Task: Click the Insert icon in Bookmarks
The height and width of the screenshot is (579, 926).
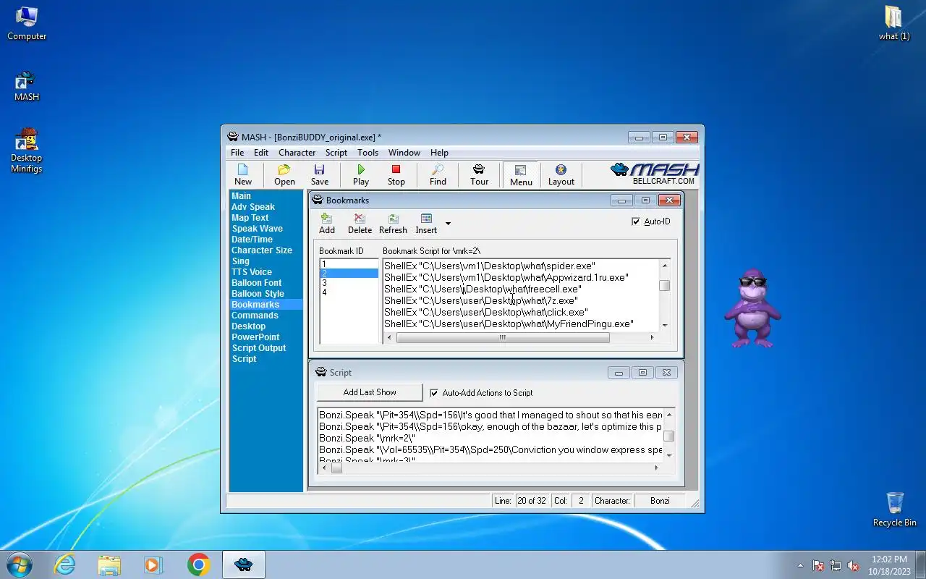Action: 426,224
